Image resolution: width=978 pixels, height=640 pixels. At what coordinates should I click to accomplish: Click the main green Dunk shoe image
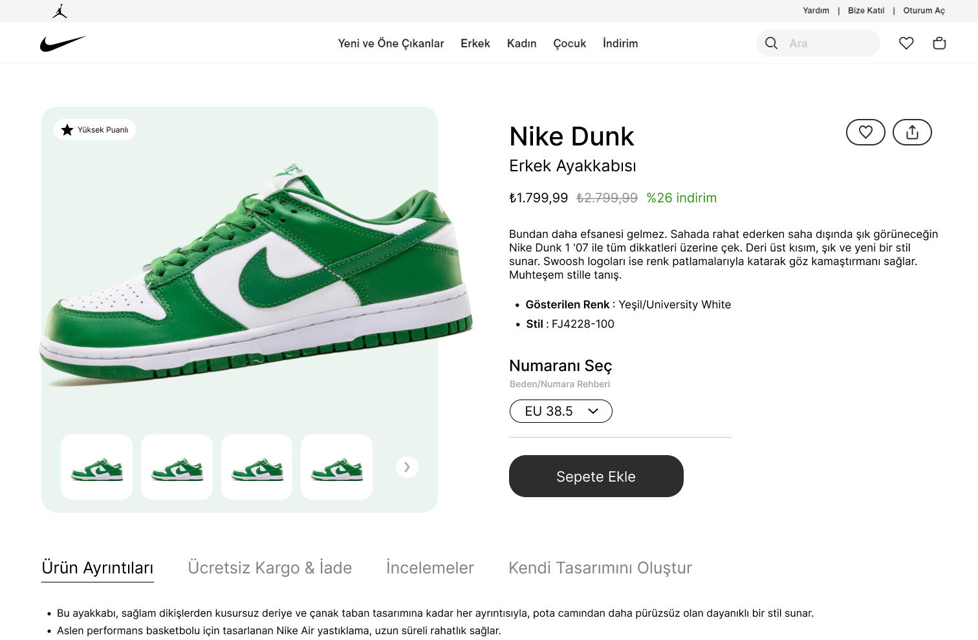tap(256, 275)
